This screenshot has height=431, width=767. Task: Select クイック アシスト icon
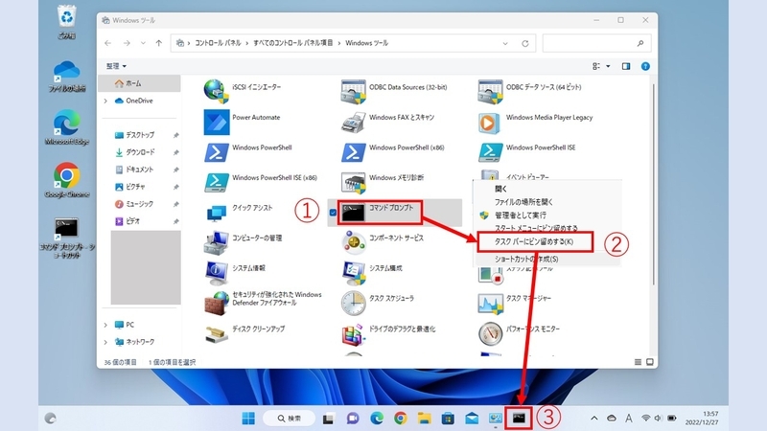[217, 213]
